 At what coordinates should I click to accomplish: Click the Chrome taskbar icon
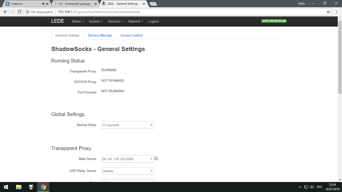click(43, 187)
